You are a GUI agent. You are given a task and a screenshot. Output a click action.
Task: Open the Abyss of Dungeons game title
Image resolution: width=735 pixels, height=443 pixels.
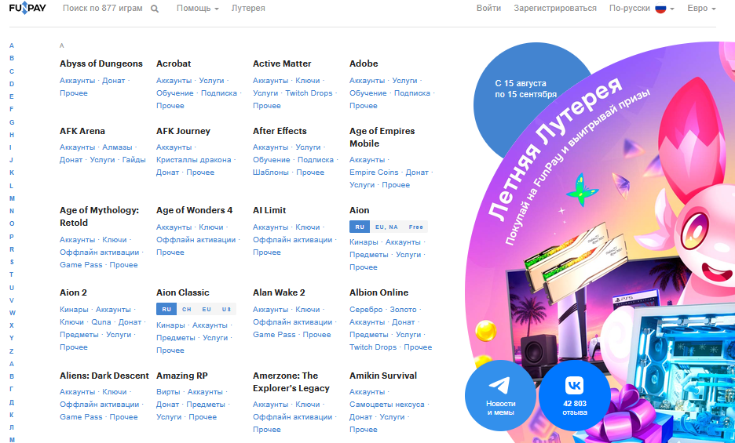pos(101,64)
